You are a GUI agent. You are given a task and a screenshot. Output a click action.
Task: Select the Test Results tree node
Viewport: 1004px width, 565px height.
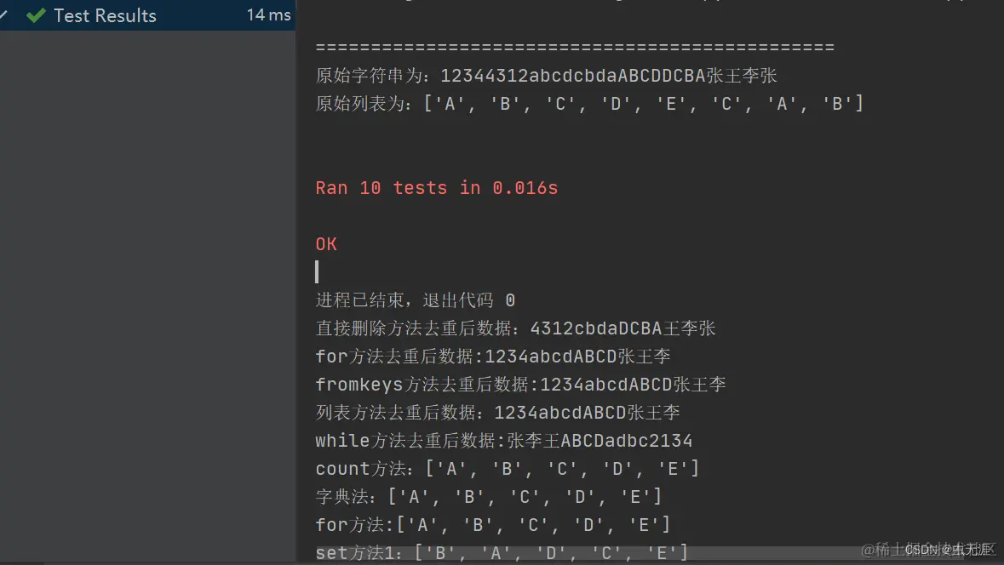[147, 14]
